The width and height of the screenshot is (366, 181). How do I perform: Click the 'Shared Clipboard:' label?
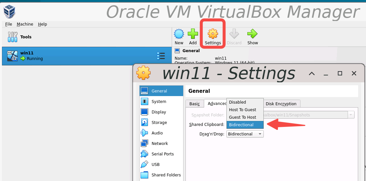coord(206,125)
